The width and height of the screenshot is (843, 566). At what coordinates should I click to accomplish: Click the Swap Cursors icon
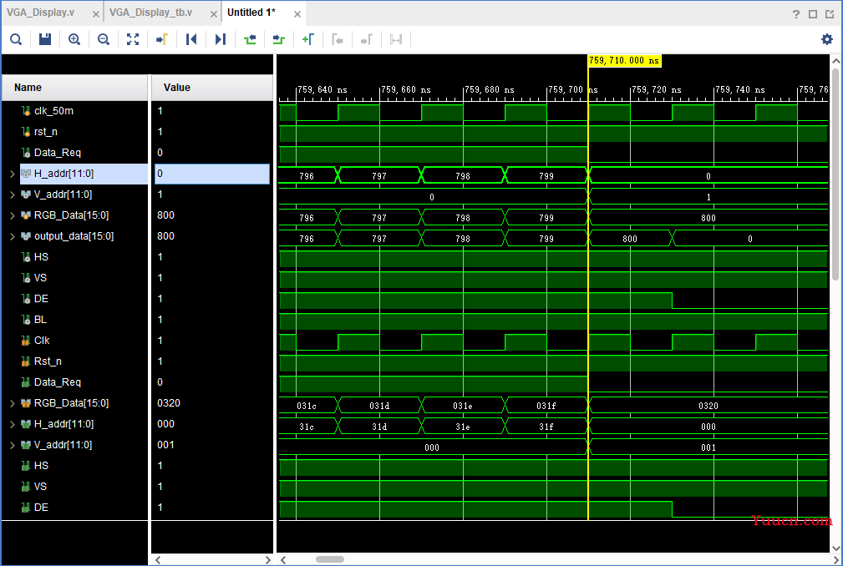(396, 39)
